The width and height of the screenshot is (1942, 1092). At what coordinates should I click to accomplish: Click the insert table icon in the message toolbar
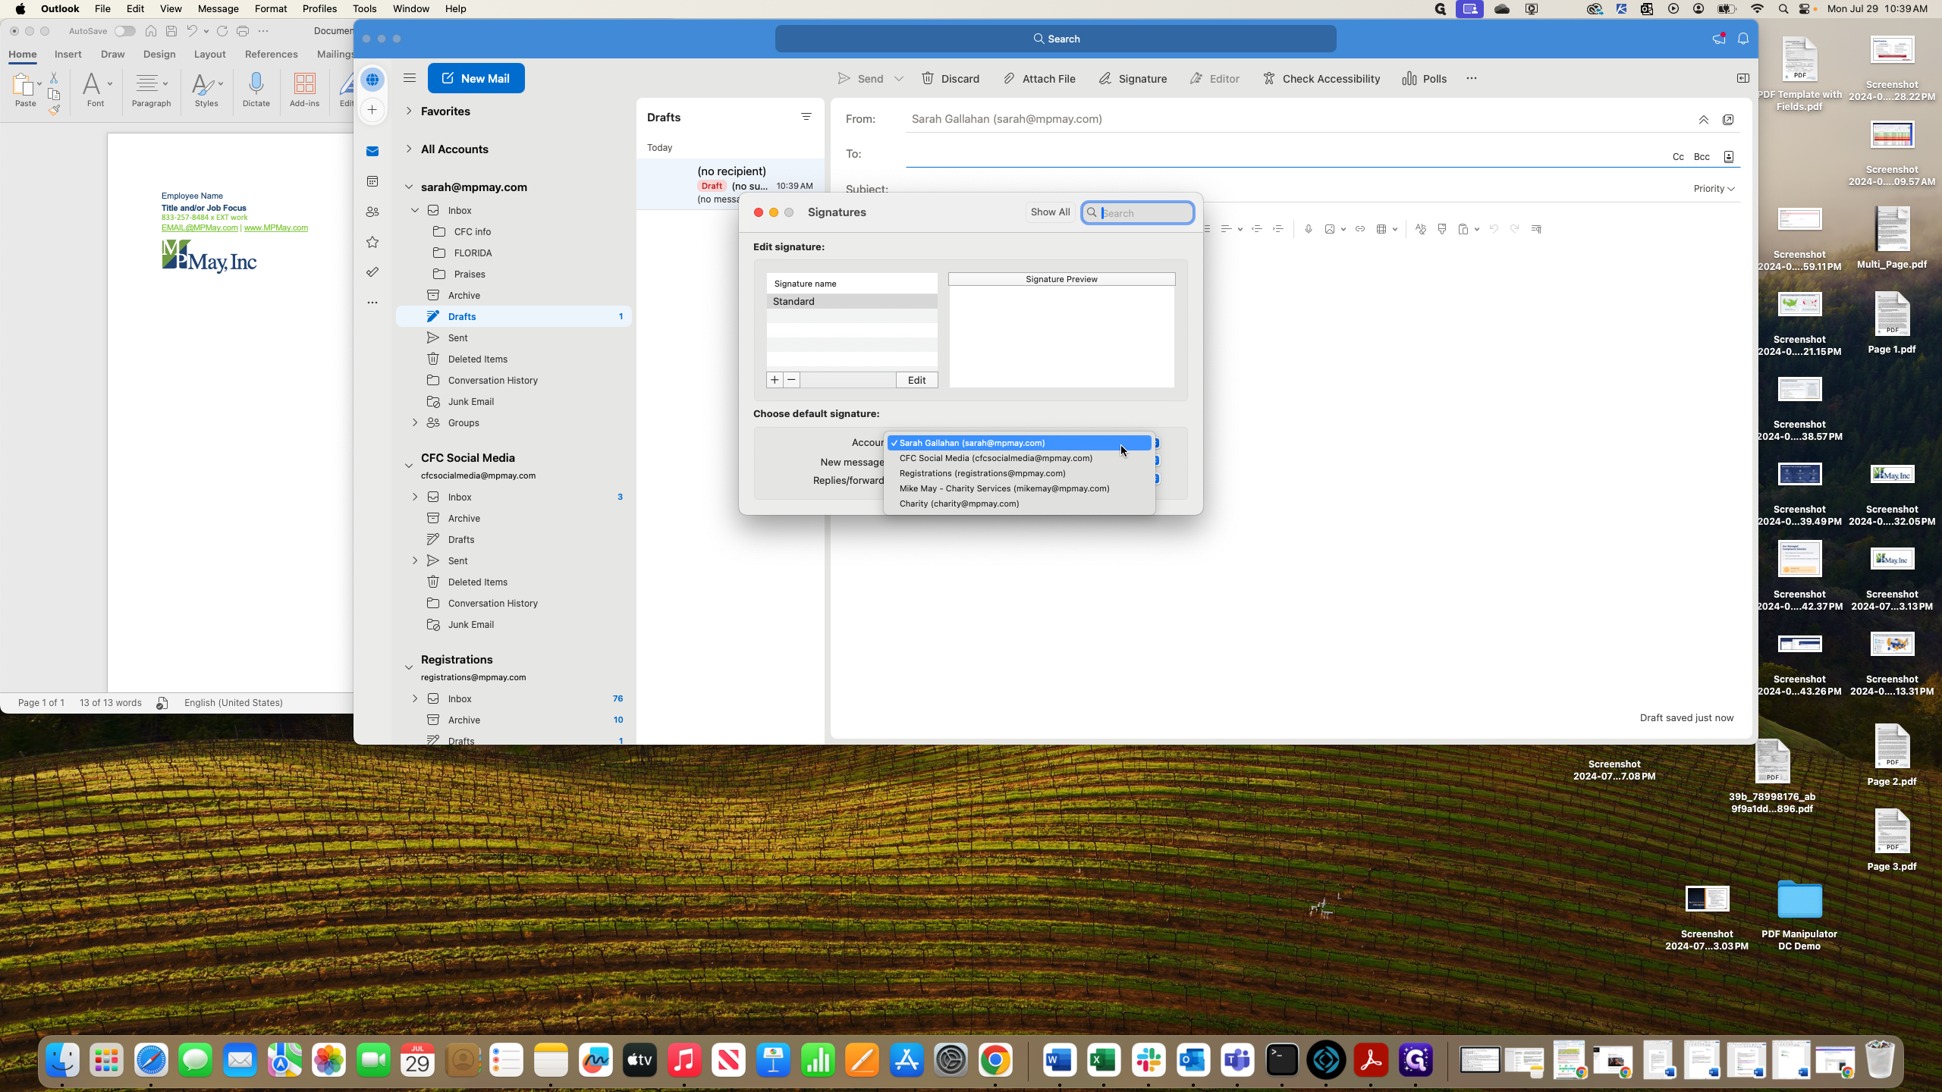1381,229
